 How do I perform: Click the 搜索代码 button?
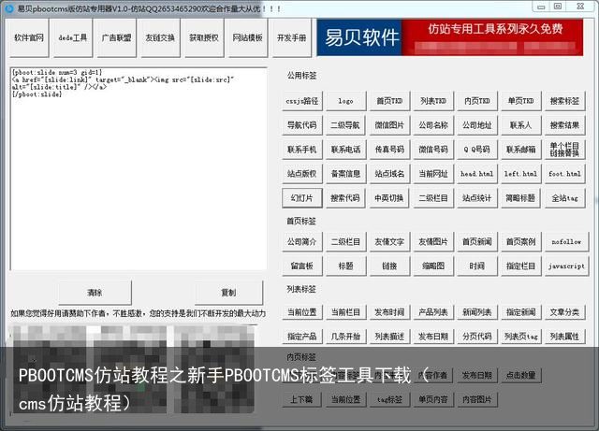pos(345,198)
